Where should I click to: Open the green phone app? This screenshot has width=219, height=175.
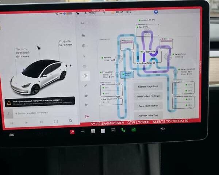click(123, 130)
